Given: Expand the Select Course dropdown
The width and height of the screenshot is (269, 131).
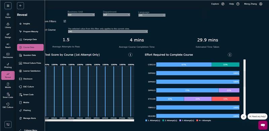Looking at the screenshot, I should point(108,31).
